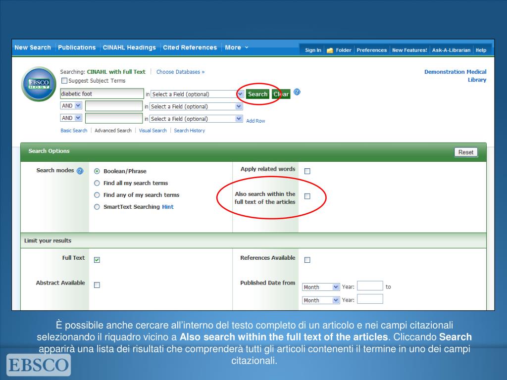Click the start Year field
The width and height of the screenshot is (507, 380).
(x=370, y=286)
